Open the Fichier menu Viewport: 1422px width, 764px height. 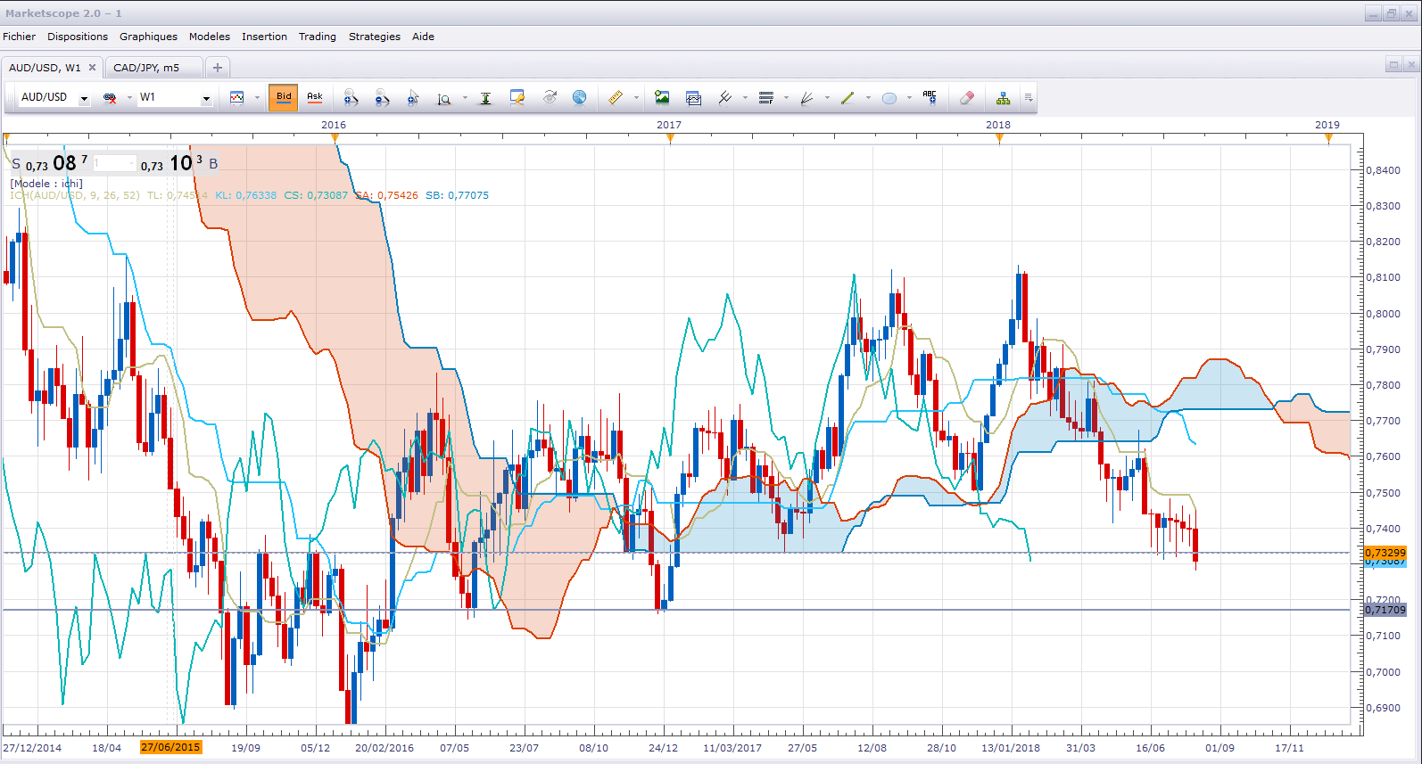click(19, 37)
